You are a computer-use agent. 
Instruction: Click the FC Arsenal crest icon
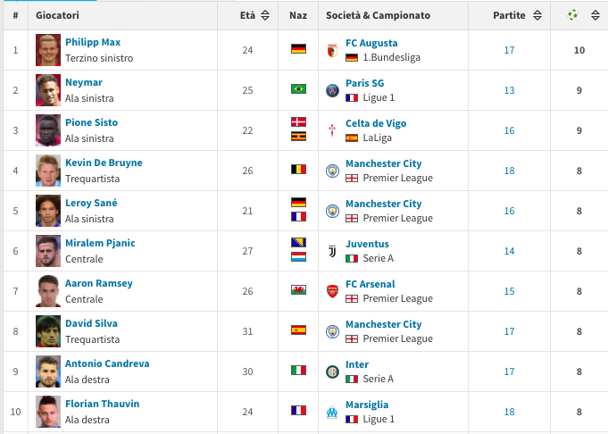332,291
